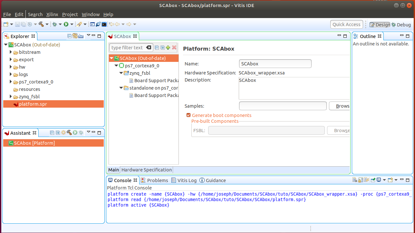415x233 pixels.
Task: Click the Debug bug icon in main toolbar
Action: (x=54, y=24)
